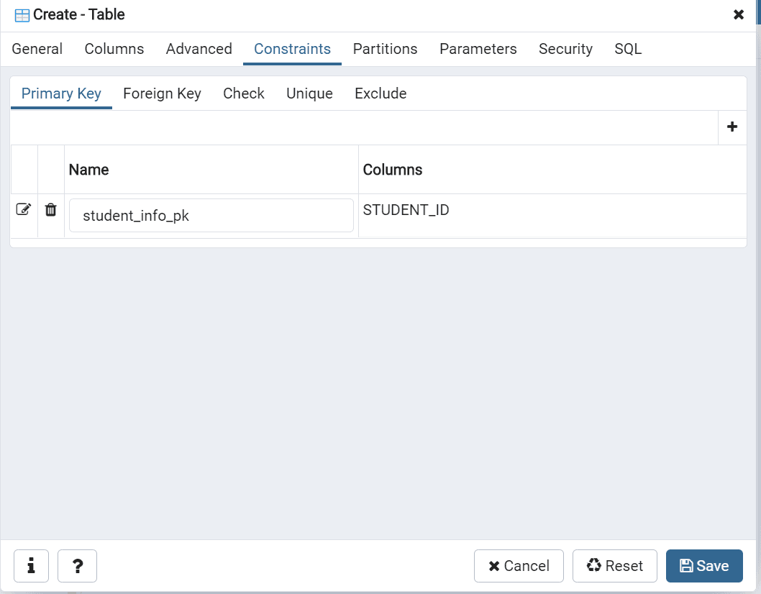Go to the Advanced tab
Viewport: 761px width, 594px height.
pos(199,49)
